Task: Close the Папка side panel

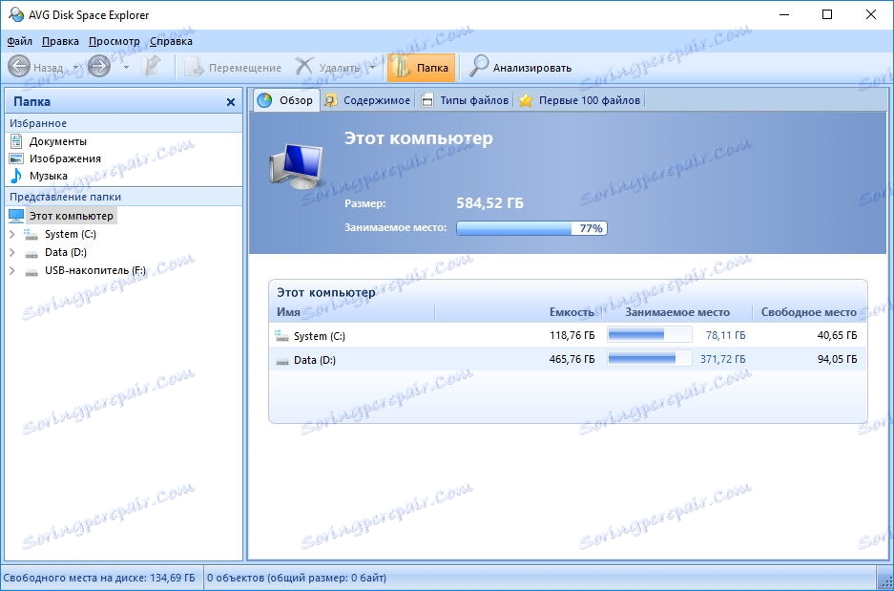Action: coord(230,102)
